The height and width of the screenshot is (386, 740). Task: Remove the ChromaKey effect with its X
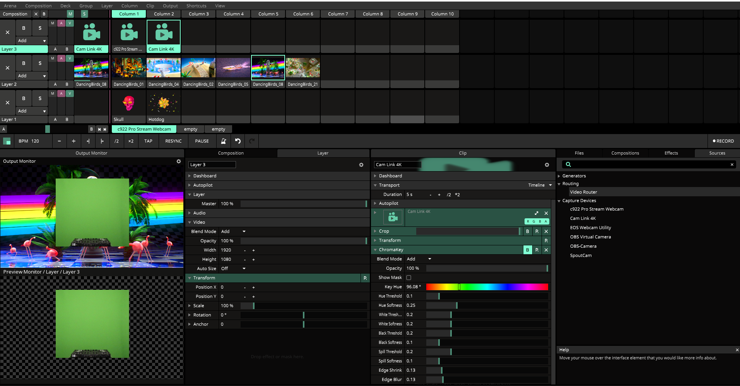pos(546,250)
